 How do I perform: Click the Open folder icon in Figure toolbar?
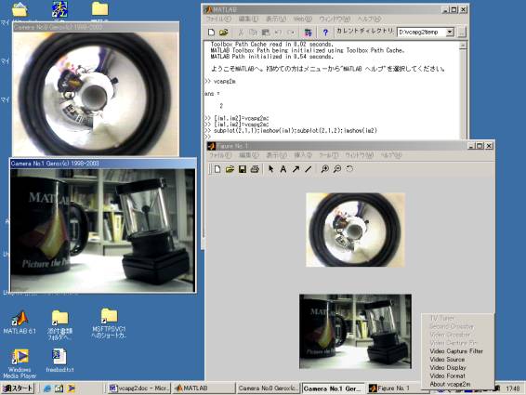(230, 169)
